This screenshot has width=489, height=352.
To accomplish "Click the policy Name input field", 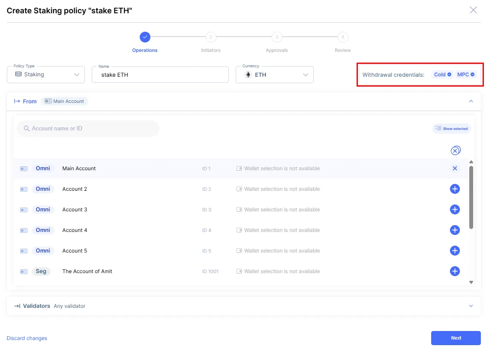I will pyautogui.click(x=160, y=75).
